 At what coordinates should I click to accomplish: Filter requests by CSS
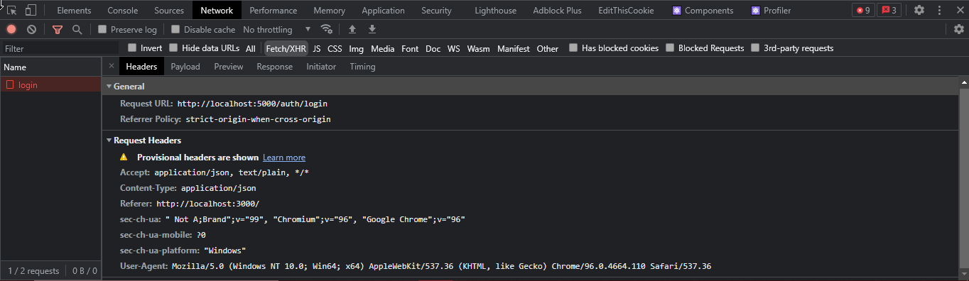pos(335,48)
